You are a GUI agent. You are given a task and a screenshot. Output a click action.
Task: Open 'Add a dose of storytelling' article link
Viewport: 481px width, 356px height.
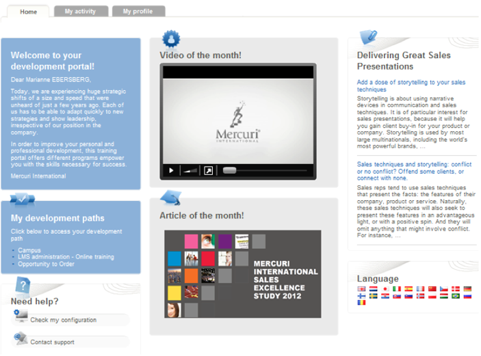(411, 86)
